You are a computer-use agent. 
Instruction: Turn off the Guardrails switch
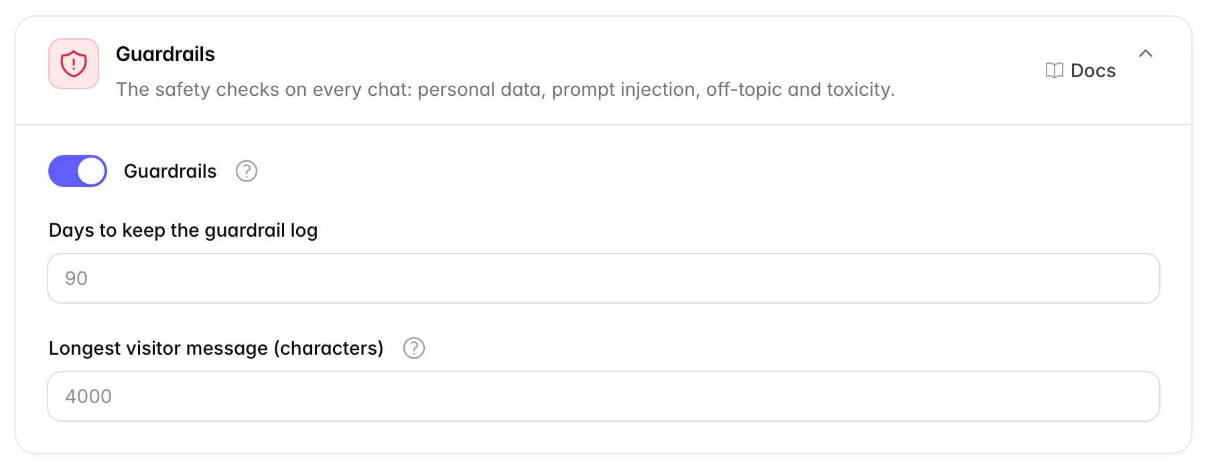pos(78,171)
